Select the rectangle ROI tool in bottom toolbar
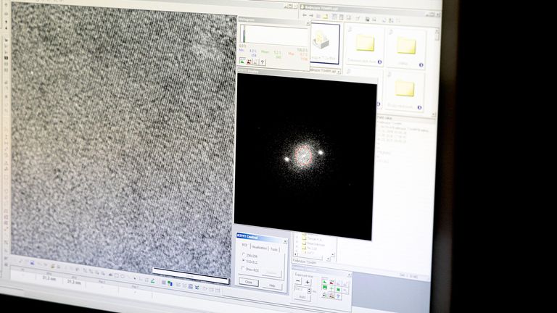This screenshot has height=313, width=557. 117,276
